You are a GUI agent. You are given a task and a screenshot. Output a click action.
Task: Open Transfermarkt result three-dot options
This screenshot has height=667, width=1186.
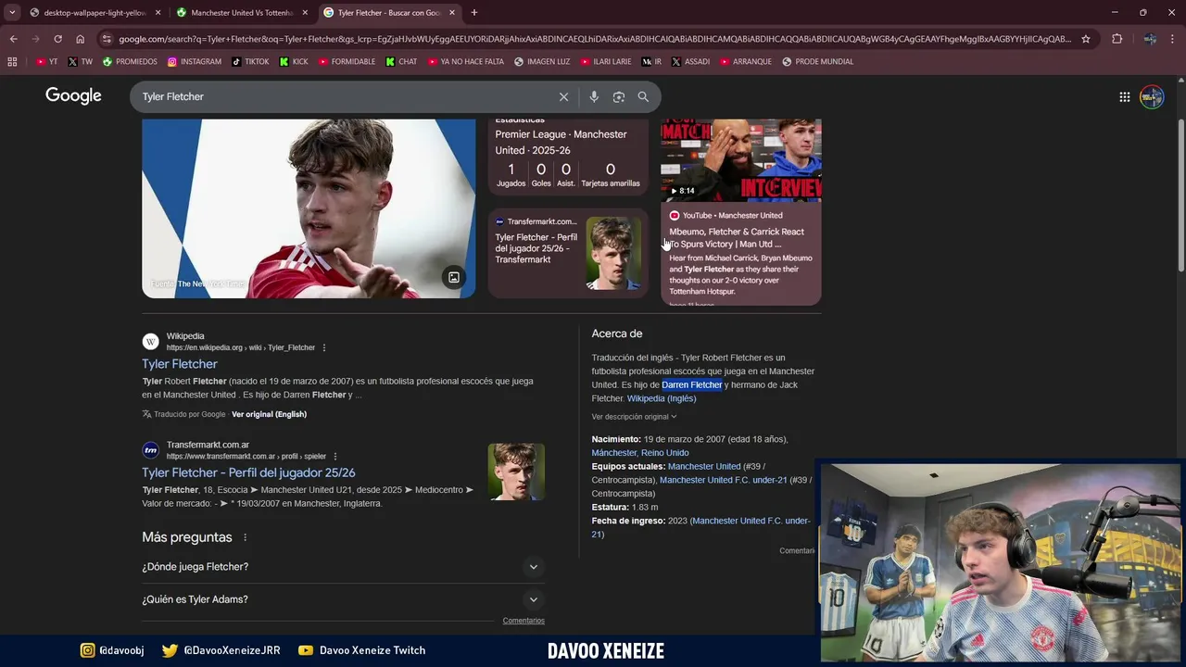[334, 456]
